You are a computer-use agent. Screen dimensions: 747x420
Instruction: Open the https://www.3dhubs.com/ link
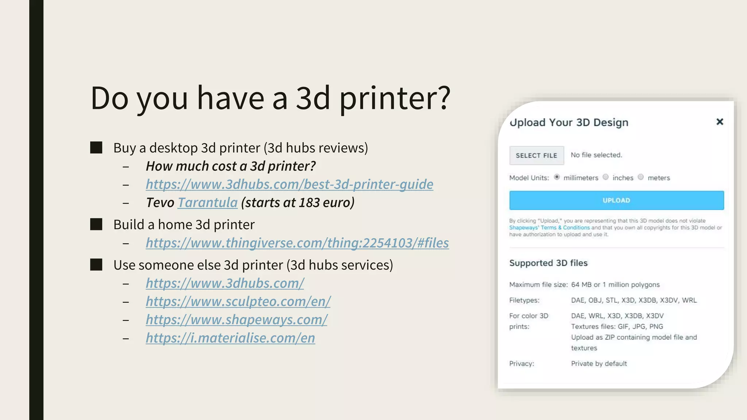click(225, 283)
